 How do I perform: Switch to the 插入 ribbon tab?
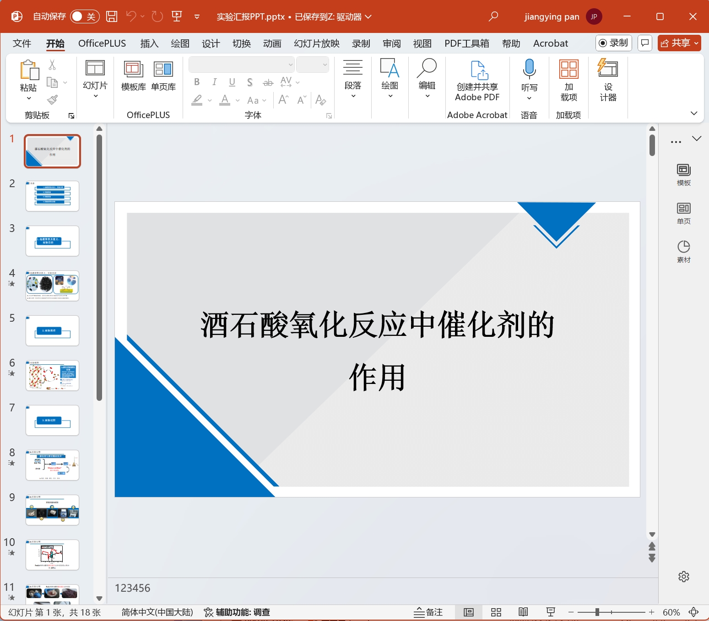(x=149, y=43)
